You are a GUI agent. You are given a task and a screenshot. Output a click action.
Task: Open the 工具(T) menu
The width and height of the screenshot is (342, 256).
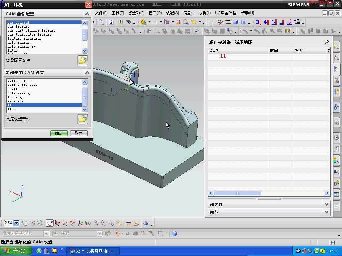click(118, 13)
